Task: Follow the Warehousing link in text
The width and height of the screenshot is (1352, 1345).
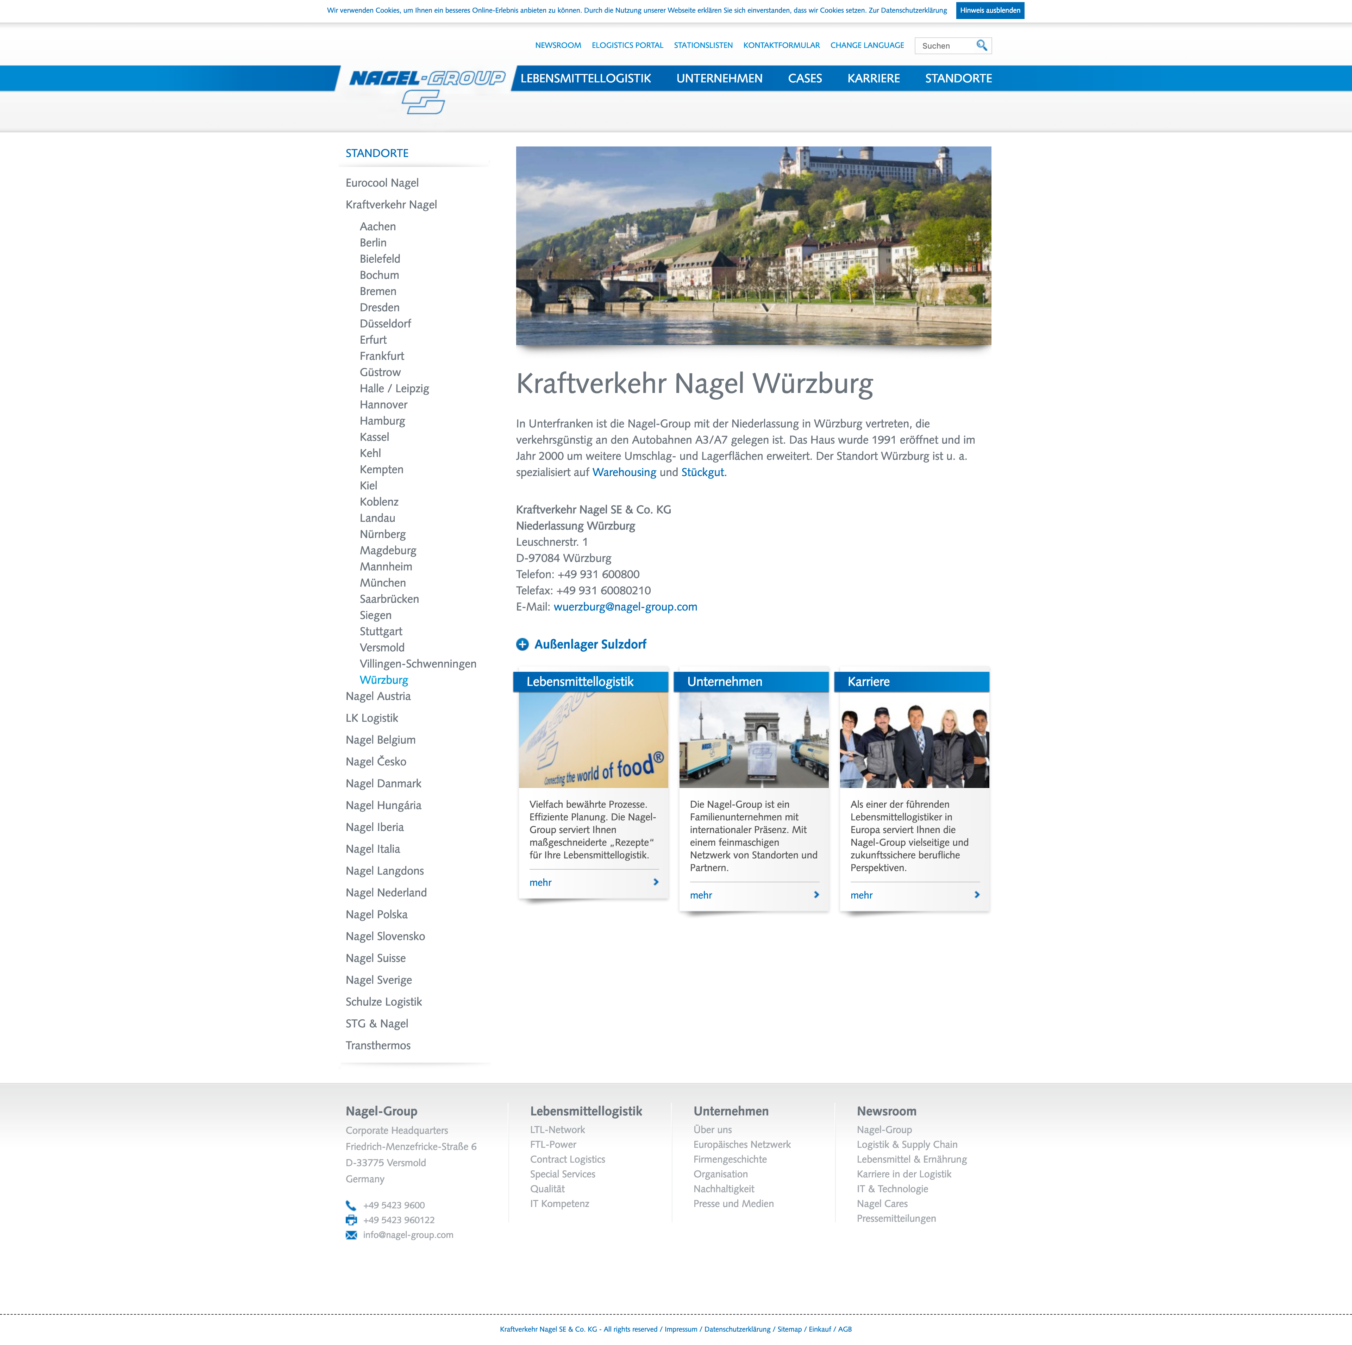Action: tap(624, 472)
